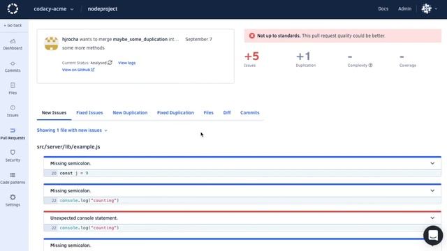Expand Missing semicolon issue above Unexpected console statement
This screenshot has height=251, width=447.
click(x=432, y=190)
